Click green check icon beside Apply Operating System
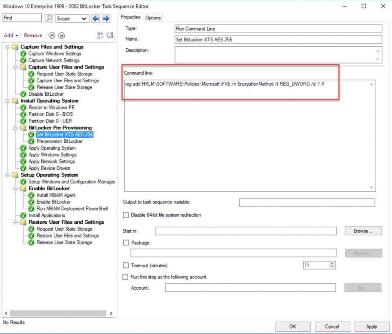The height and width of the screenshot is (334, 392). pos(23,148)
